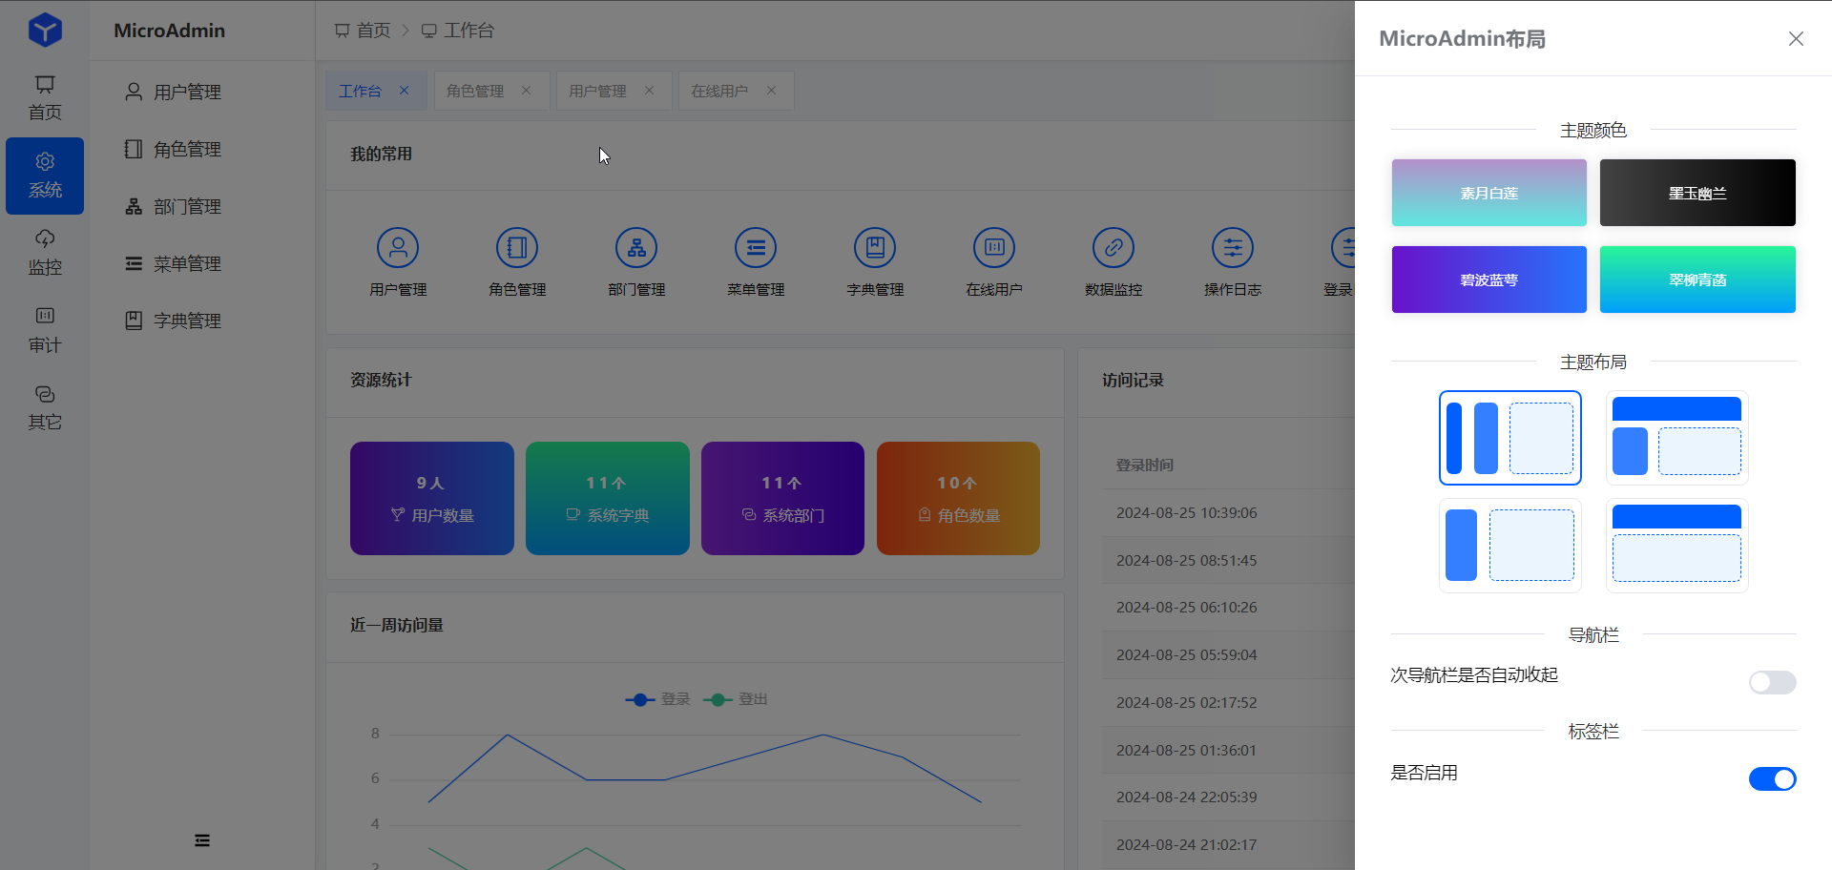Close the 在线用户 tab

click(x=772, y=91)
